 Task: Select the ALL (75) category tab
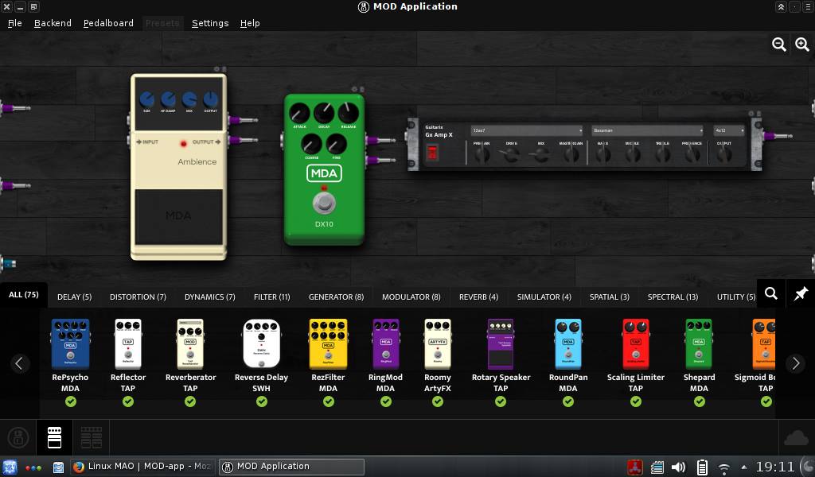23,295
